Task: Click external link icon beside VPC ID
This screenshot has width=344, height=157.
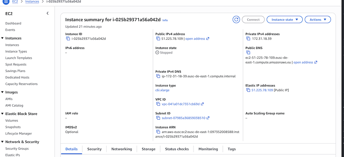Action: point(202,104)
